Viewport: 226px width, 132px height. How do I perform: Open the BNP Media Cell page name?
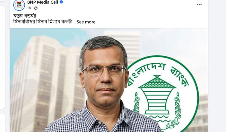[x=42, y=2]
